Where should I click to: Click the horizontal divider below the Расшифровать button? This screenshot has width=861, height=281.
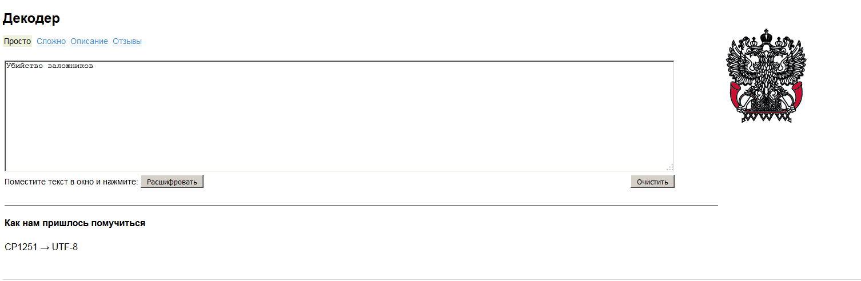pyautogui.click(x=361, y=205)
